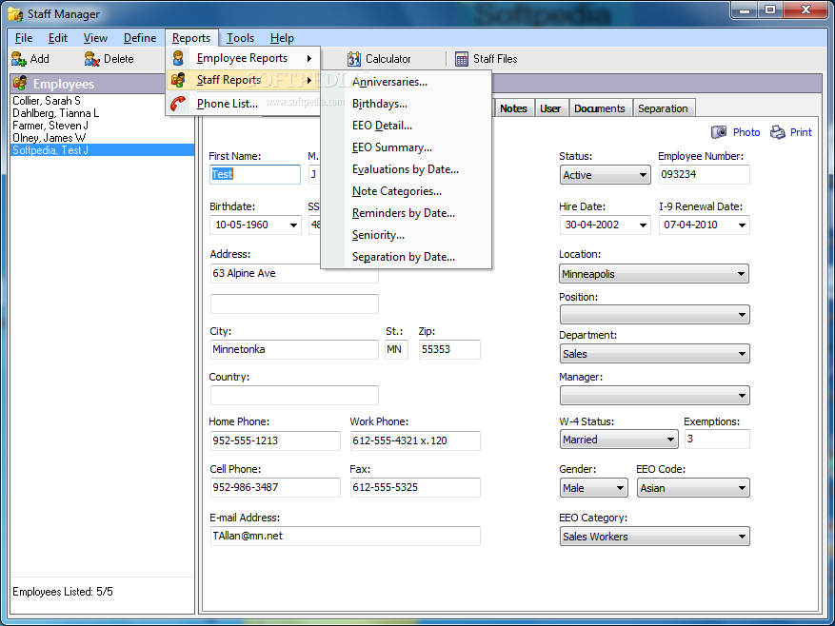The image size is (835, 626).
Task: Select Anniversaries... report
Action: pyautogui.click(x=406, y=82)
